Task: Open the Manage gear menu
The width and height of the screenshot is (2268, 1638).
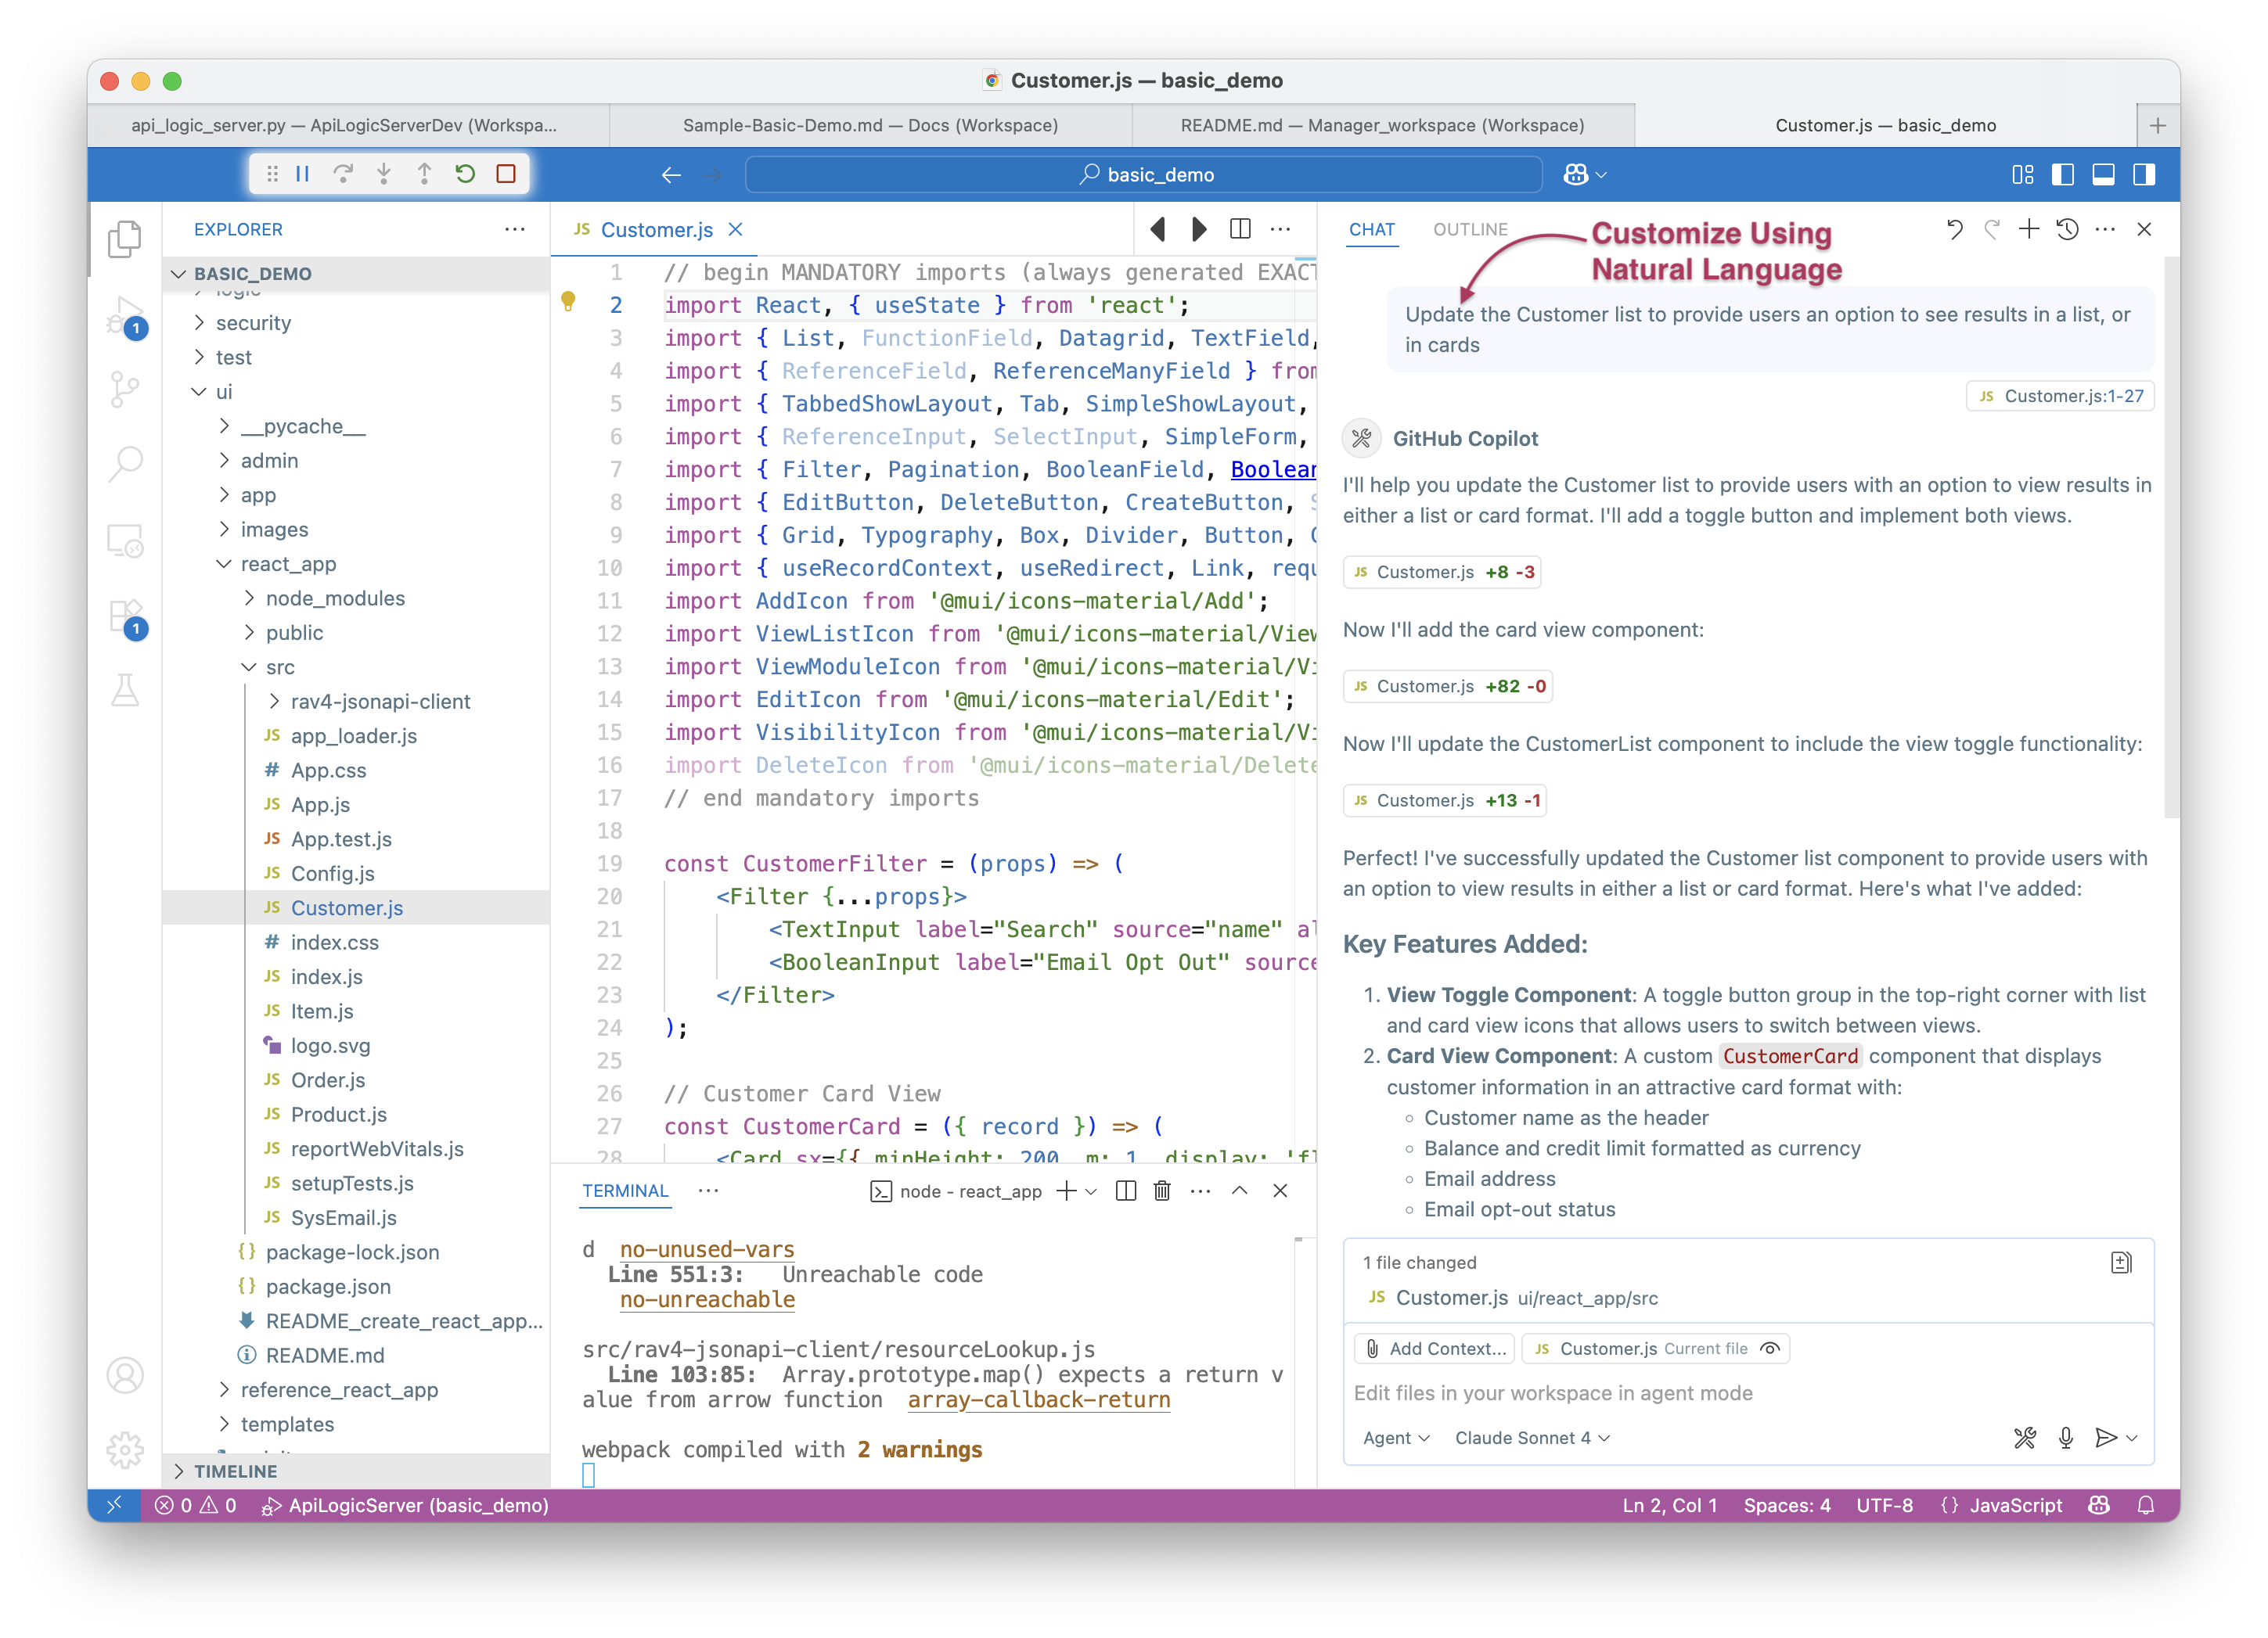Action: 125,1449
